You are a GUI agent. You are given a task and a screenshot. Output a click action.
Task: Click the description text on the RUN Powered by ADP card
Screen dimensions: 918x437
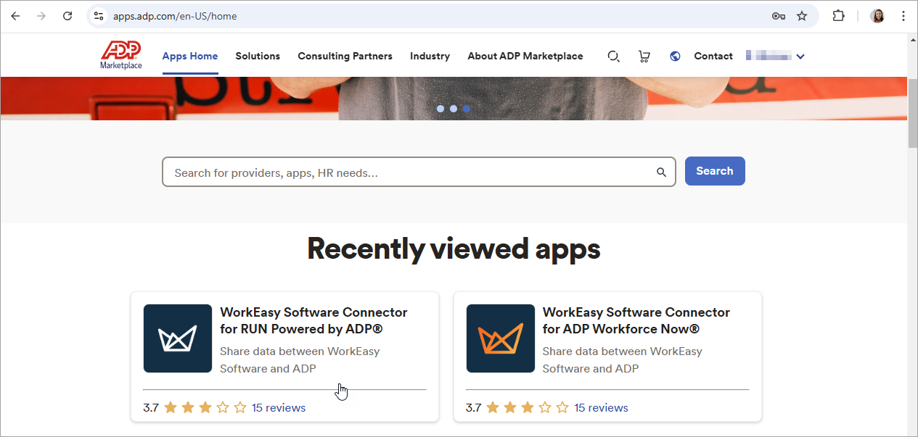pyautogui.click(x=300, y=360)
